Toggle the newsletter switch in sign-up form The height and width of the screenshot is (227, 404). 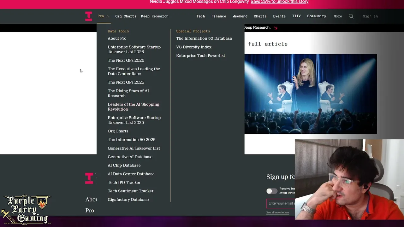[x=272, y=191]
